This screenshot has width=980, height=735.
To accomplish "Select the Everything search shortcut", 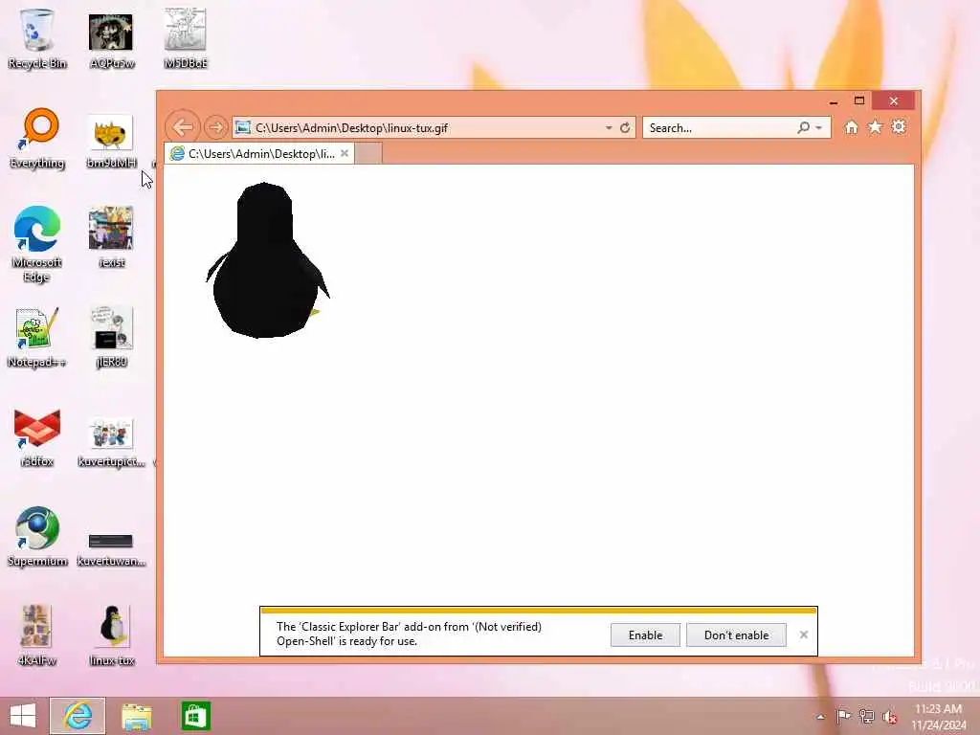I will (37, 139).
